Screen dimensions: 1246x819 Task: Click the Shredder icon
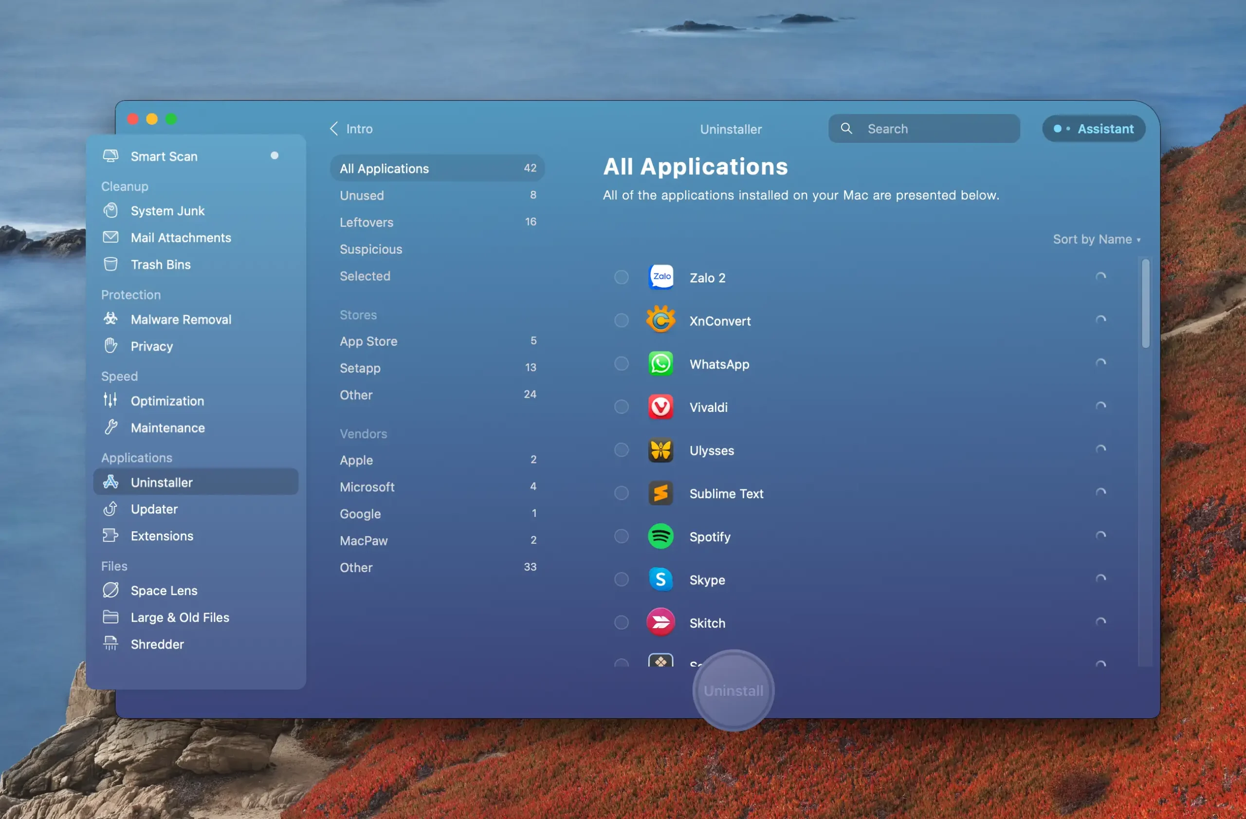click(x=110, y=644)
